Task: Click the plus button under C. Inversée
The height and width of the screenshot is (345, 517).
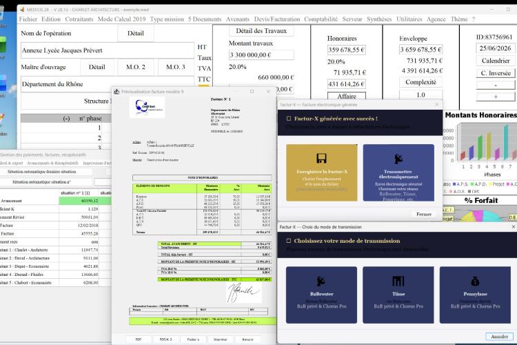Action: click(x=496, y=97)
